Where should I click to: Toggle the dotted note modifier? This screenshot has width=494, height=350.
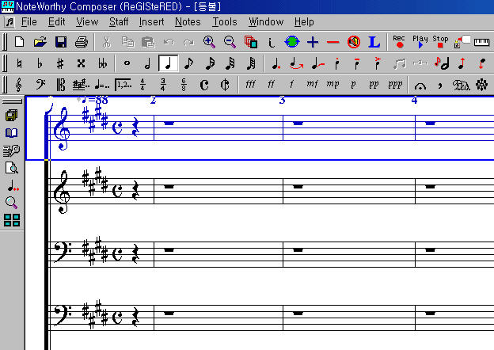[275, 63]
